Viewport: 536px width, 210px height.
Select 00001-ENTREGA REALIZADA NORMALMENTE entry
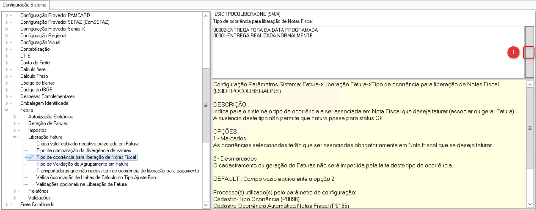pos(263,35)
